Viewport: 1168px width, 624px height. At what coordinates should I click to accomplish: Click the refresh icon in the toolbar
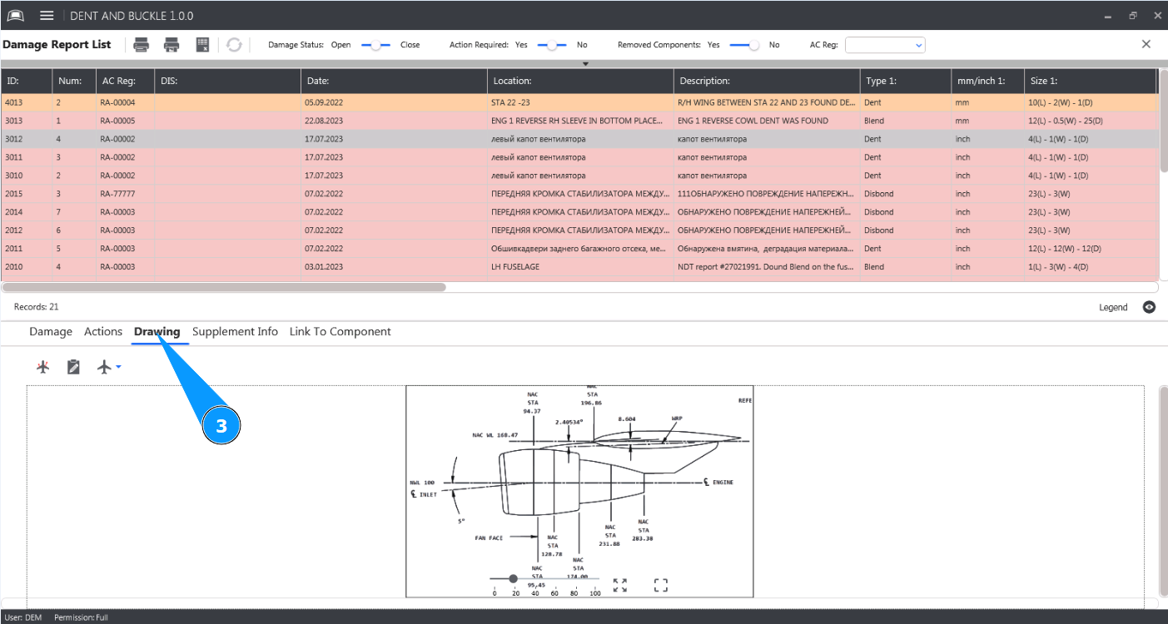[234, 45]
